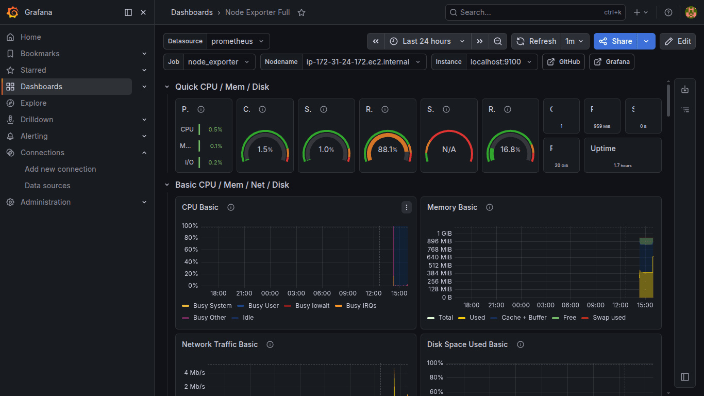Image resolution: width=704 pixels, height=396 pixels.
Task: Open the dashboard outline list icon
Action: (x=685, y=110)
